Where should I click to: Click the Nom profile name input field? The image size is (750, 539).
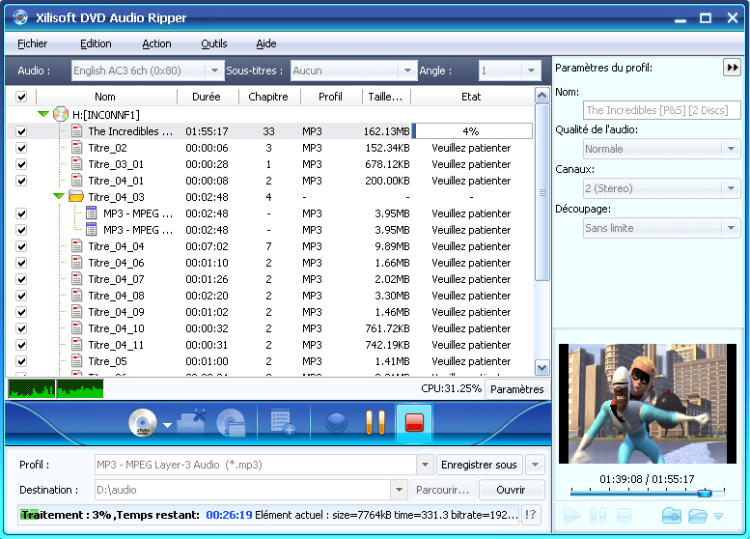(662, 110)
